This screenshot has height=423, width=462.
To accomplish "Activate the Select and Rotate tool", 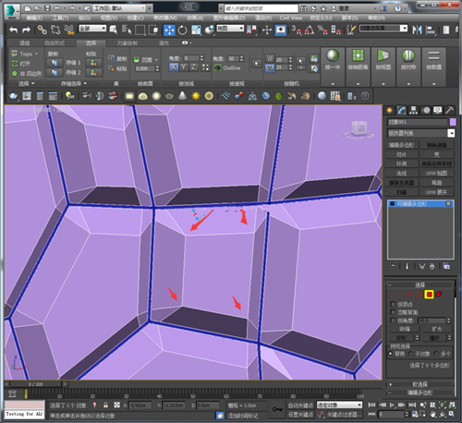I will coord(182,30).
